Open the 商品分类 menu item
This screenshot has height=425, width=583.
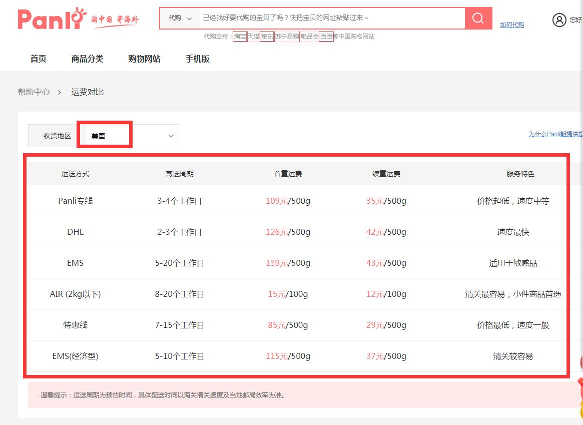pos(88,59)
